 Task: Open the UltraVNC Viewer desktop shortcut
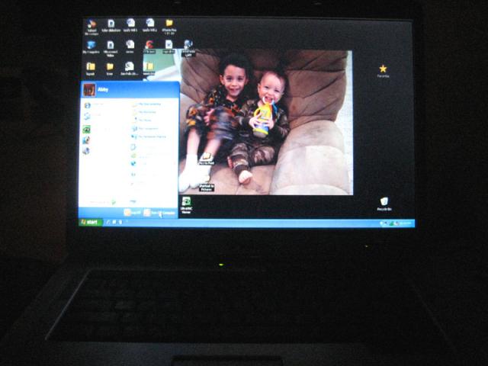click(x=185, y=202)
